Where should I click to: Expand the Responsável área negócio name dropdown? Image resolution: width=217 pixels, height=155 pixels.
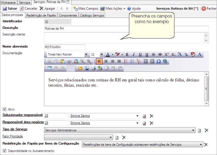137,123
